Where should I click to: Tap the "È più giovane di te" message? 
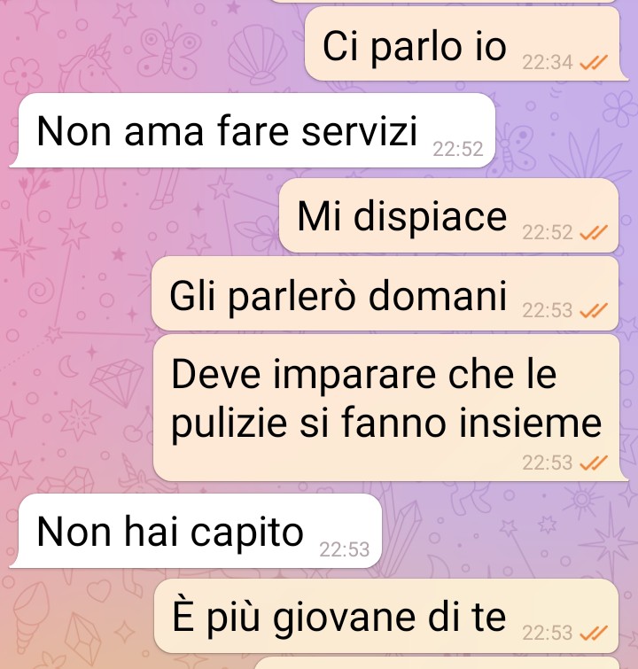tap(385, 616)
